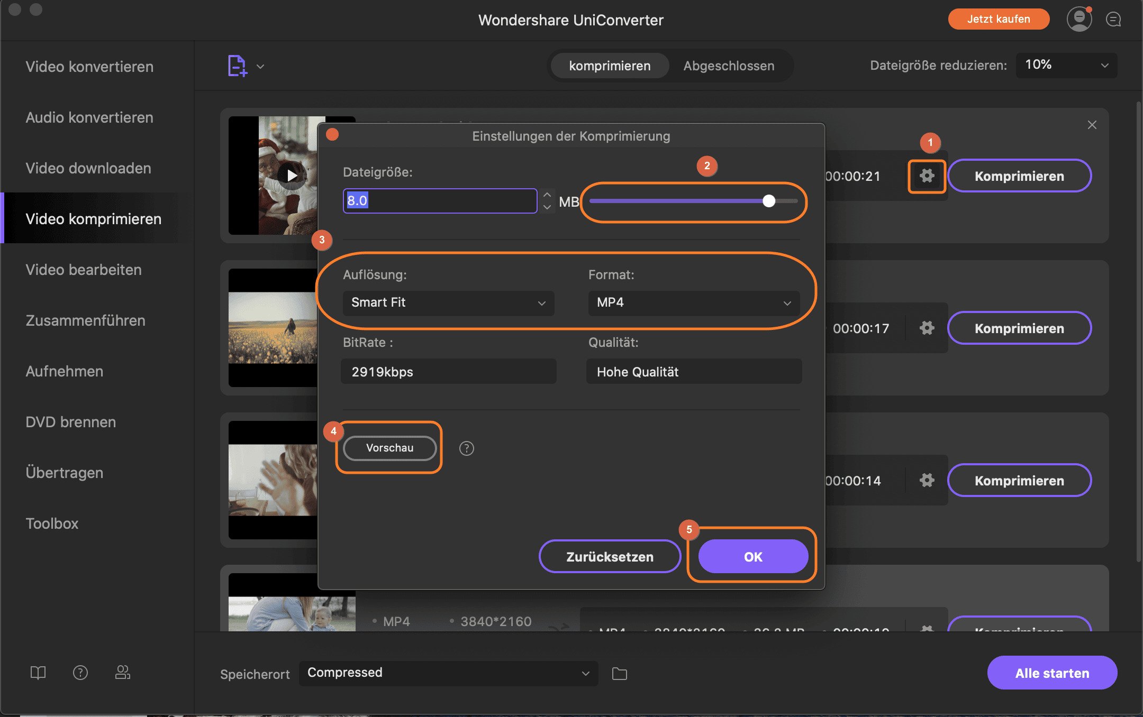Confirm settings with OK button

click(x=753, y=556)
